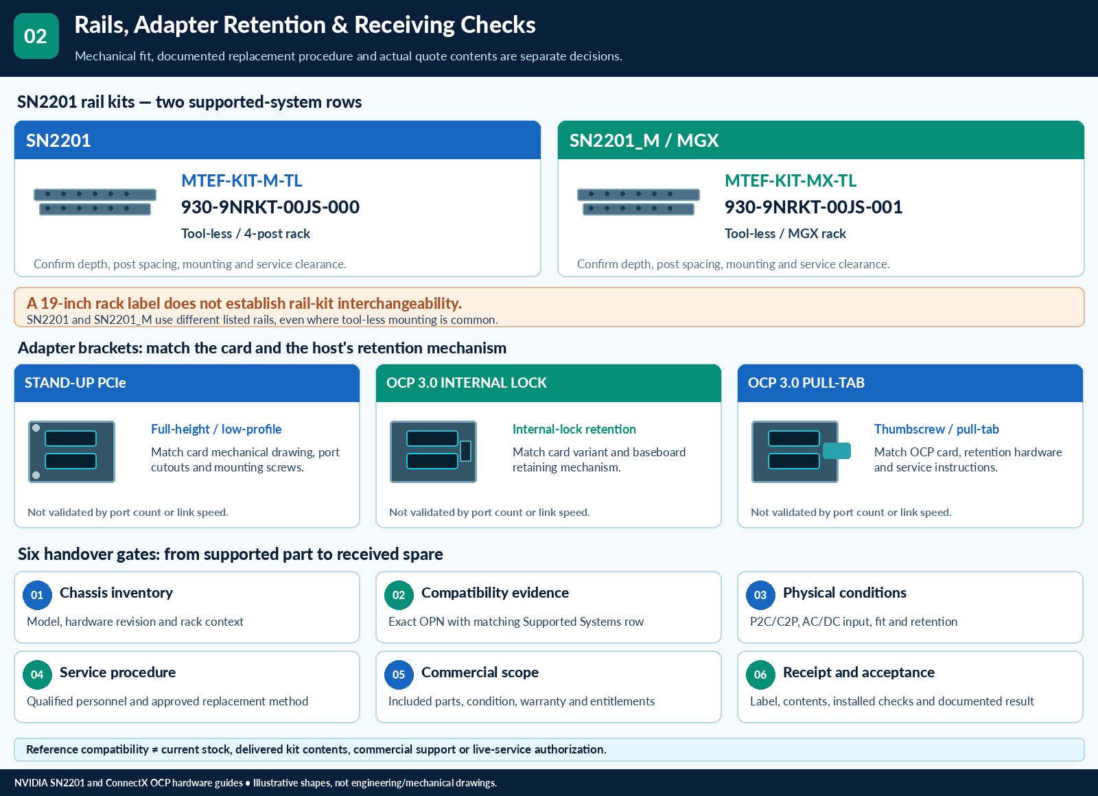The width and height of the screenshot is (1098, 796).
Task: Click the 'Compatibility evidence' gate title
Action: click(495, 593)
